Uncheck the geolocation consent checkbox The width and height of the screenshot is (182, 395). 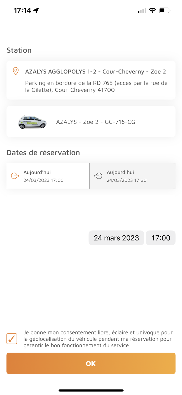coord(12,339)
